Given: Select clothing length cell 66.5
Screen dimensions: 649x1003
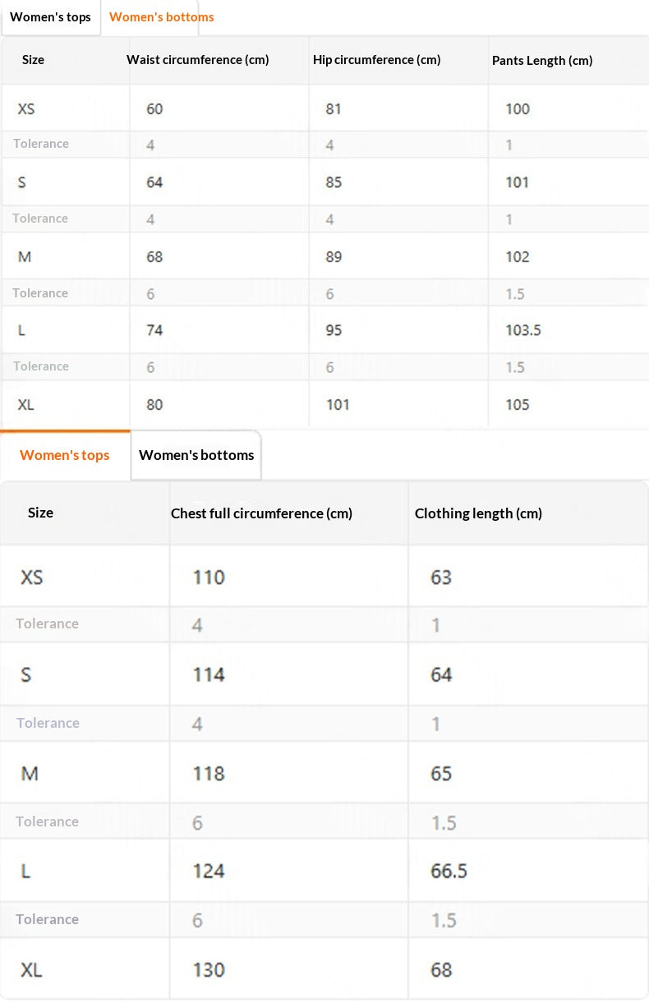Looking at the screenshot, I should [449, 871].
